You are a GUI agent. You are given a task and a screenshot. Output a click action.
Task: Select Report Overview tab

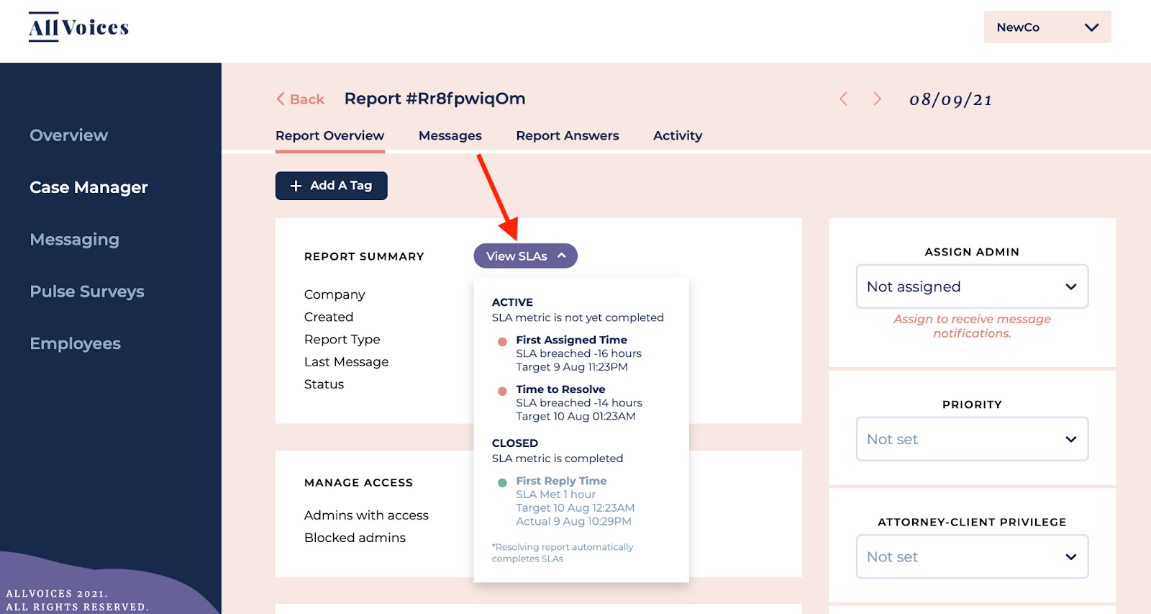(329, 135)
